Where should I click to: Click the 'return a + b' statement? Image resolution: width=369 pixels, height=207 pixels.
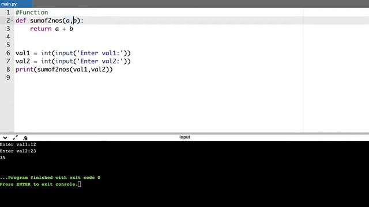[51, 29]
